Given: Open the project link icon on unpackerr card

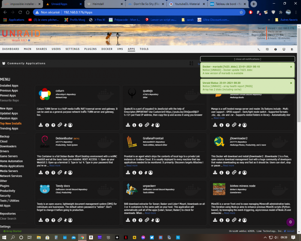Looking at the screenshot, I should pos(147,220).
